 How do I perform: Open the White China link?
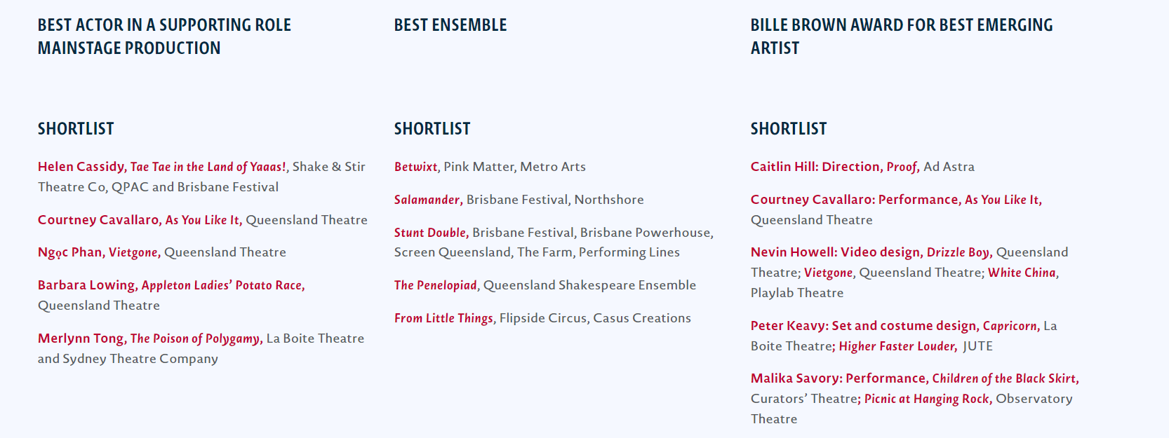pyautogui.click(x=1022, y=273)
